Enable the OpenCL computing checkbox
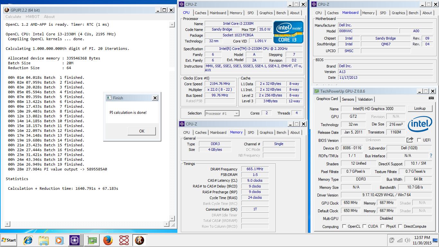 tap(344, 226)
